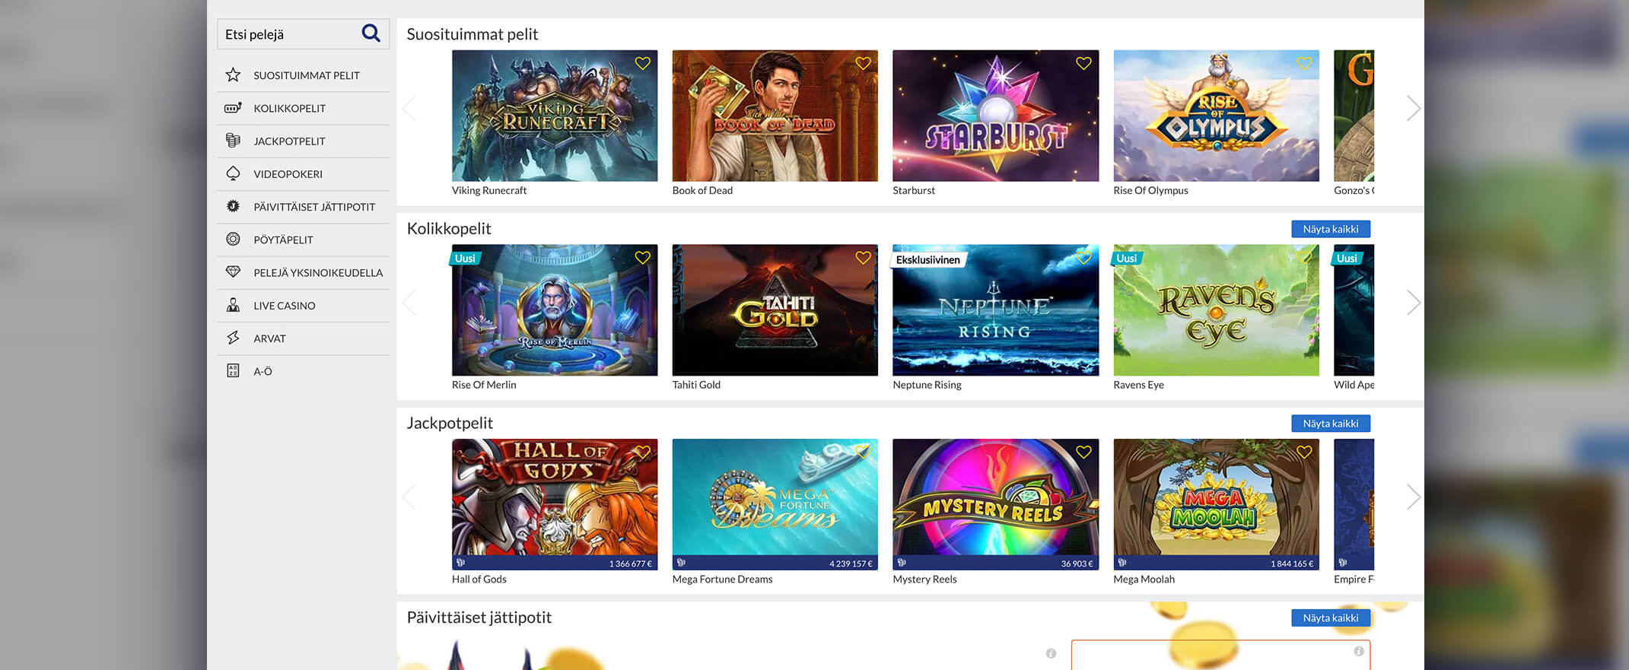
Task: Advance the Jackpotpelit carousel right arrow
Action: 1413,497
